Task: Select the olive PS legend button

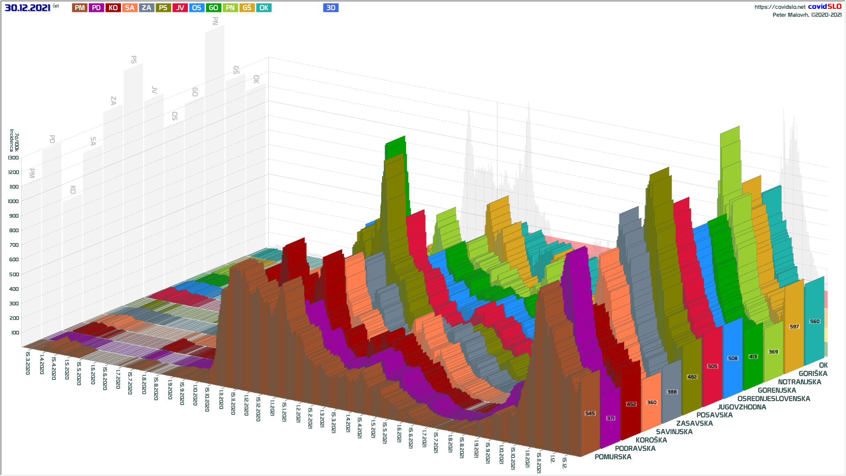Action: (x=163, y=8)
